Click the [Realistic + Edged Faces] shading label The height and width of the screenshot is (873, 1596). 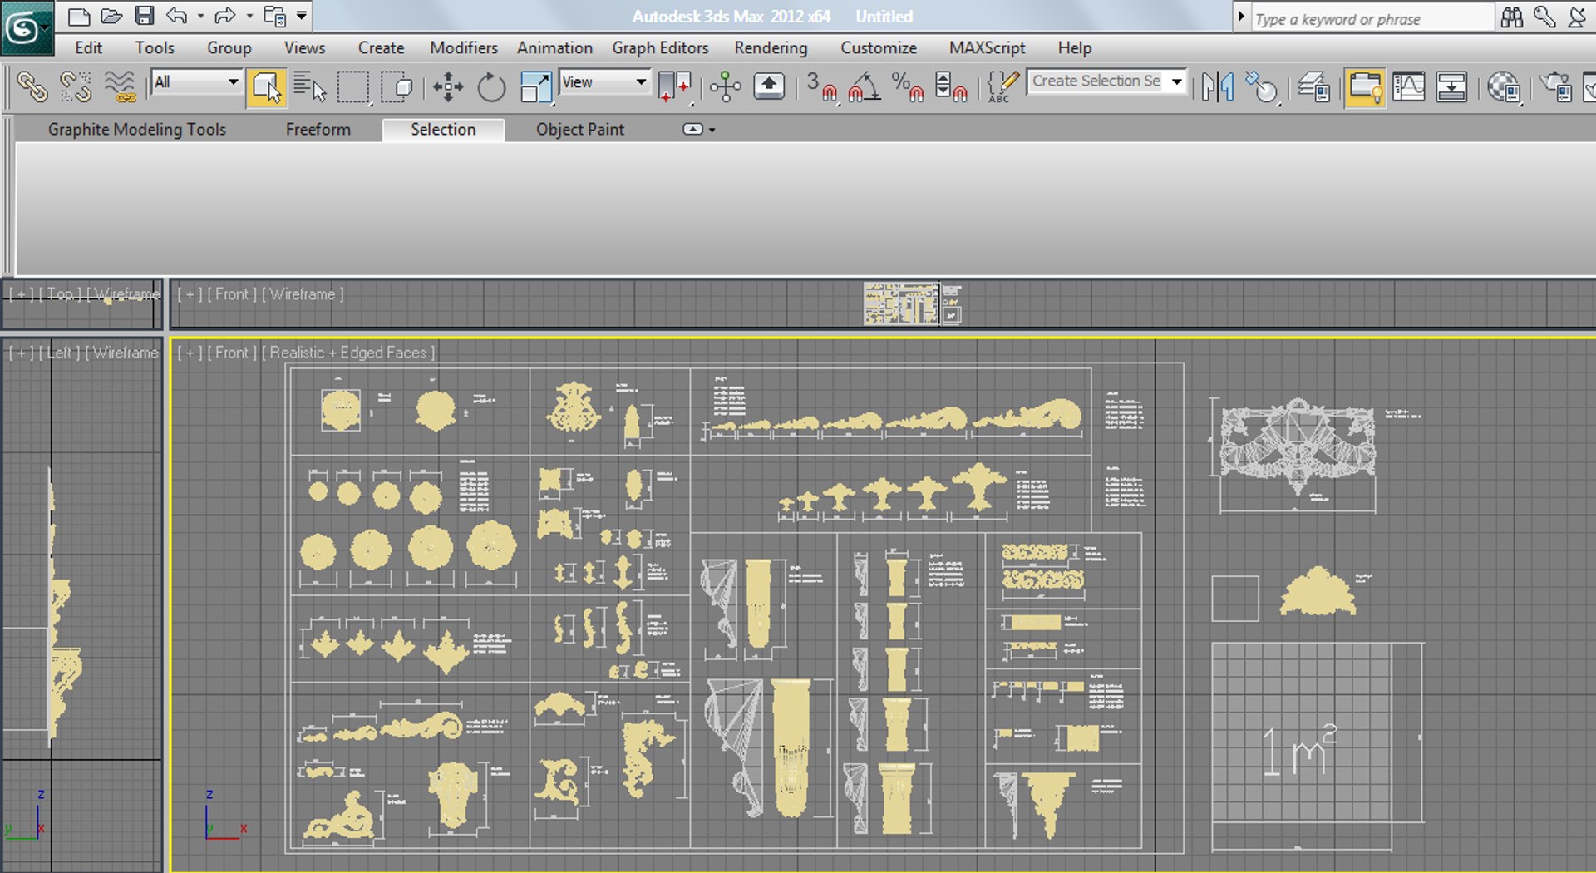(348, 353)
